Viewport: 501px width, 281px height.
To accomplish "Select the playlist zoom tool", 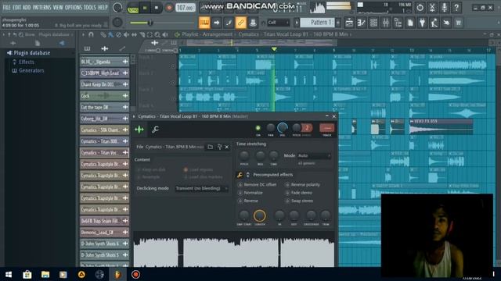I will [157, 34].
